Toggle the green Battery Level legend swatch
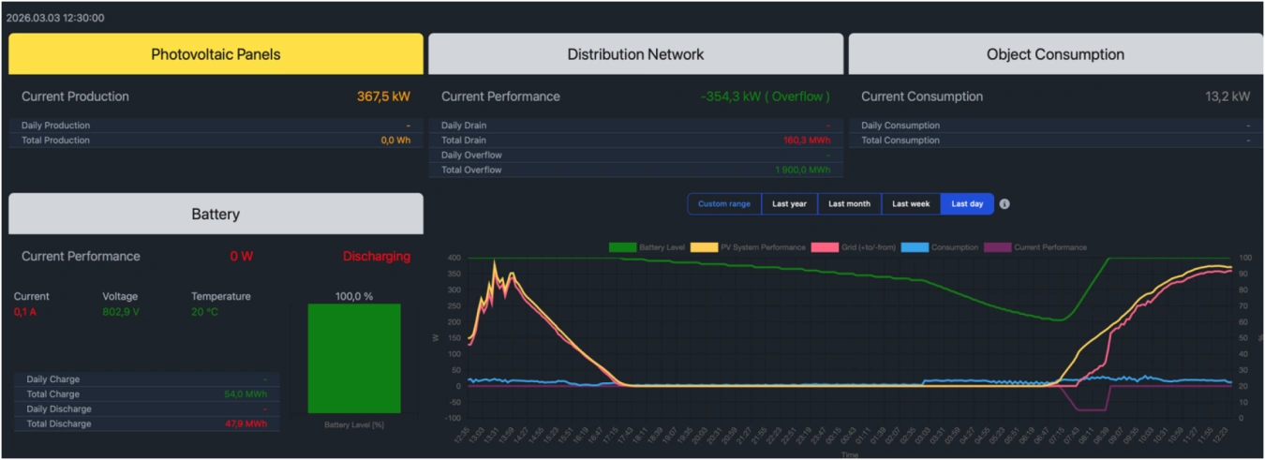Image resolution: width=1265 pixels, height=460 pixels. (x=622, y=247)
